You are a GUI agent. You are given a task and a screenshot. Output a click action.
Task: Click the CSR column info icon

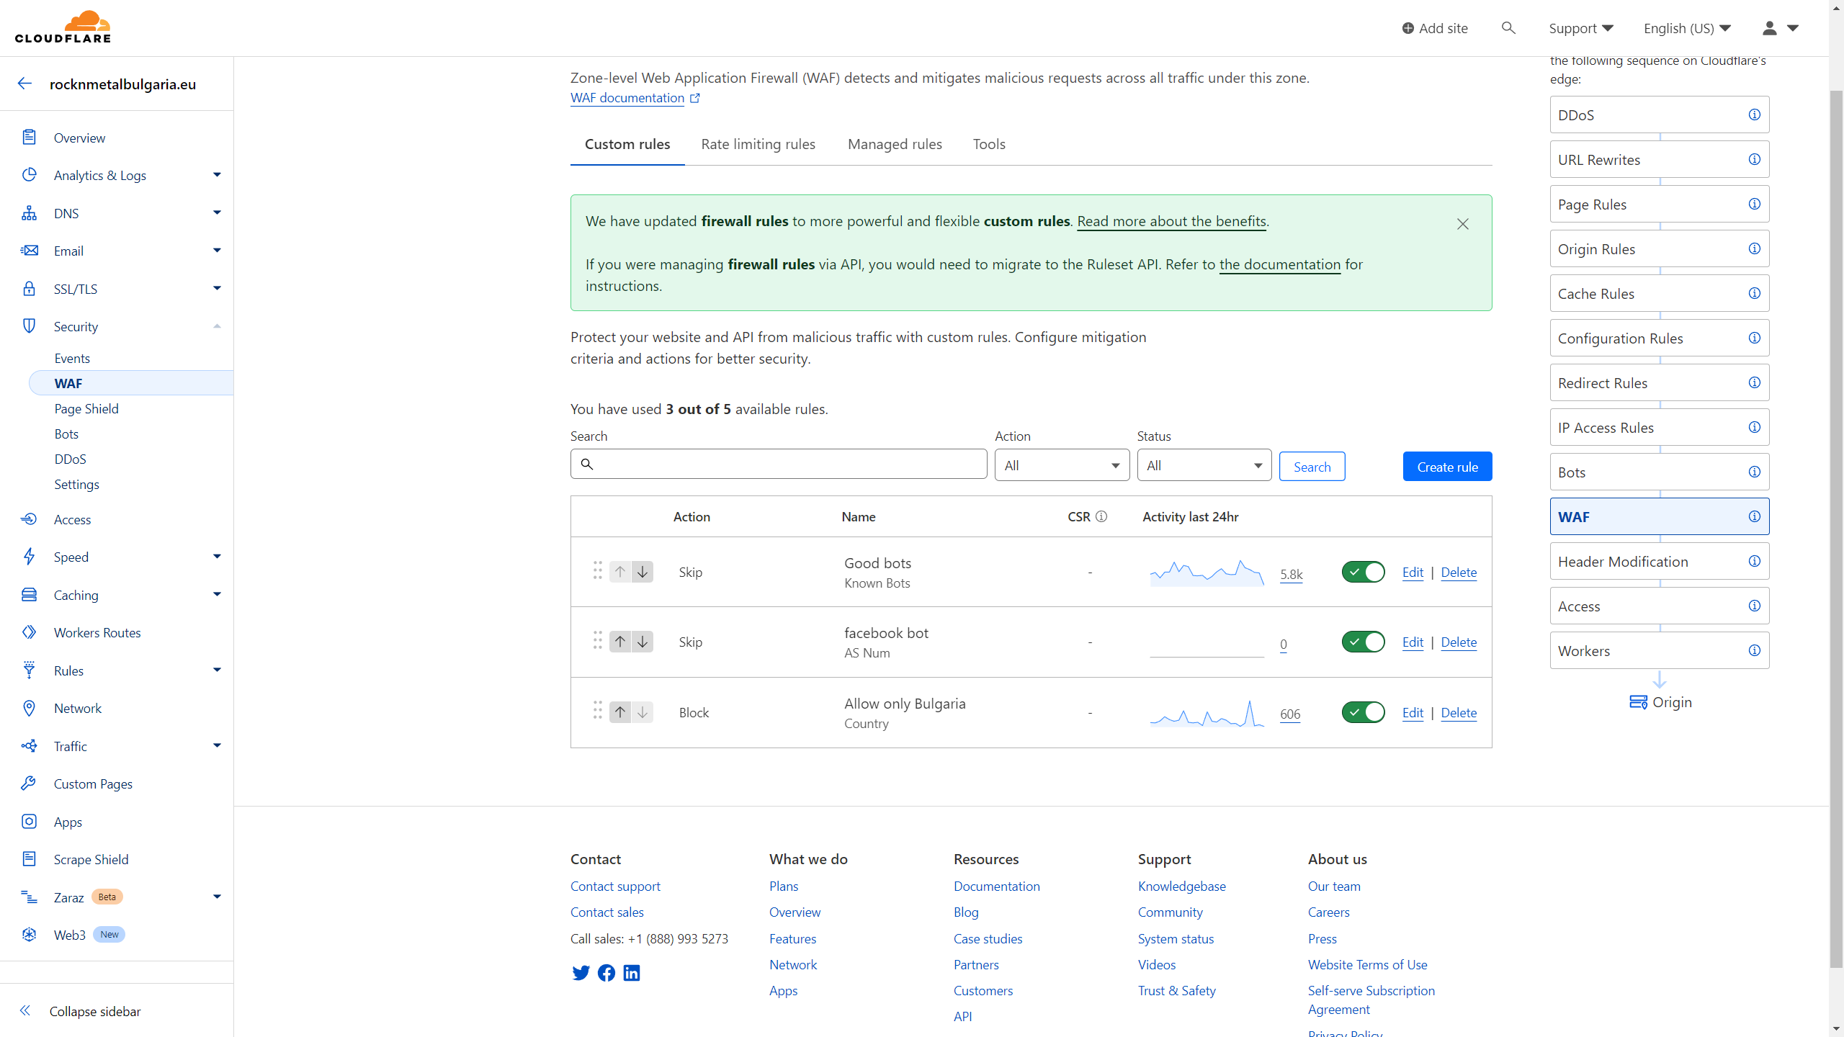pos(1101,516)
